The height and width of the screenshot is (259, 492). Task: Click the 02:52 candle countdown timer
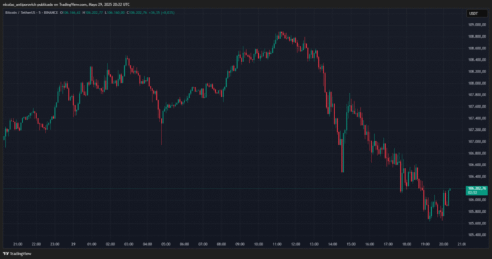click(473, 192)
